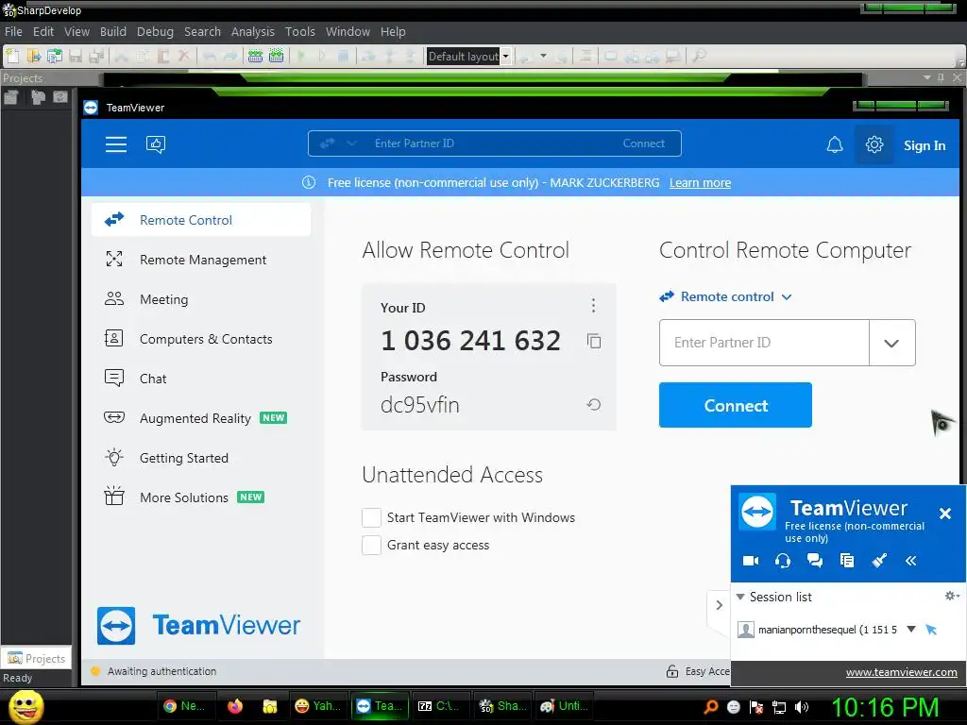Click SharpDevelop search magnifier toolbar icon
This screenshot has width=967, height=725.
[x=699, y=56]
